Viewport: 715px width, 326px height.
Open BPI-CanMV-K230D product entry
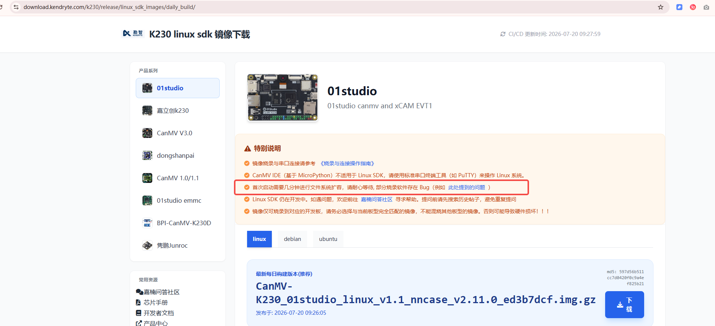[x=178, y=223]
